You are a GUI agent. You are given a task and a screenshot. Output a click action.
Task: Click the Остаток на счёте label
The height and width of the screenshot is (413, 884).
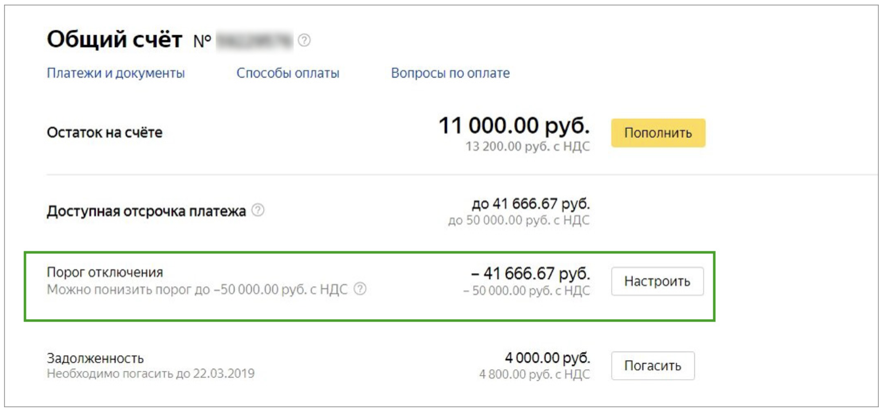pos(105,133)
